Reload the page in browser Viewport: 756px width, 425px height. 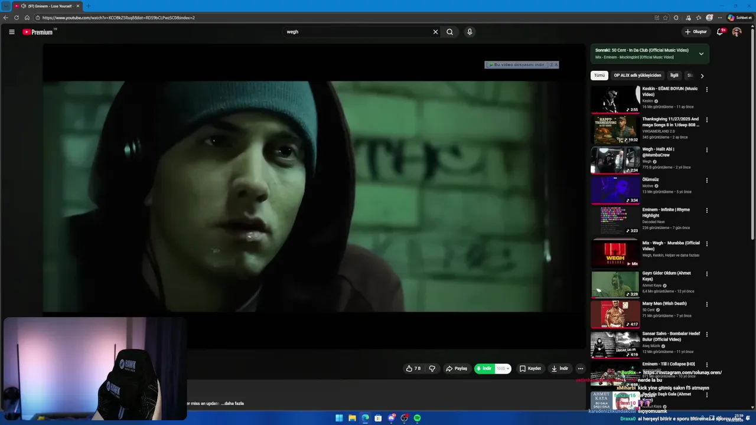(x=17, y=18)
